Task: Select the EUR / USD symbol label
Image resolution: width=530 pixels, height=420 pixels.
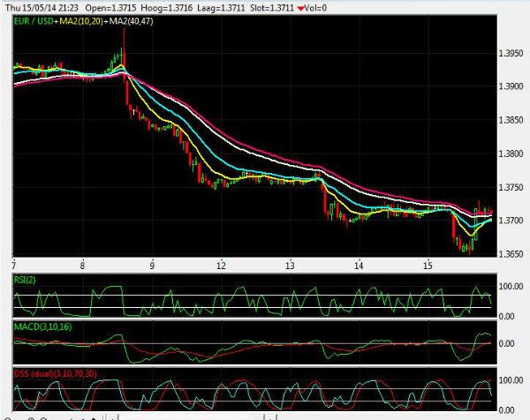Action: [x=34, y=21]
